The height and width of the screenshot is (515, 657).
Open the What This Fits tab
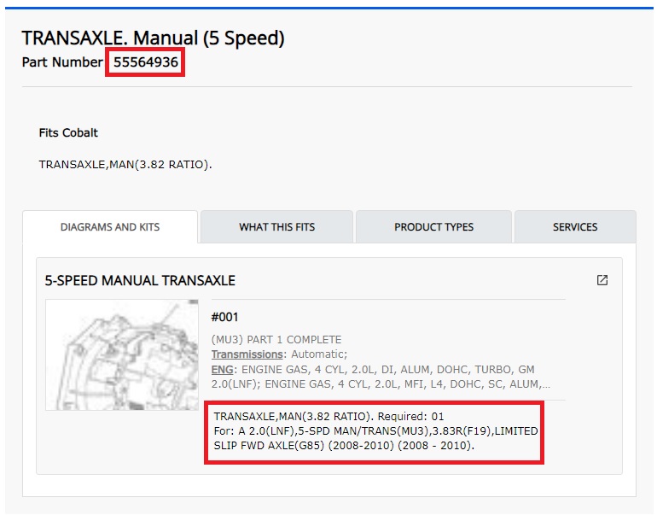[x=277, y=227]
